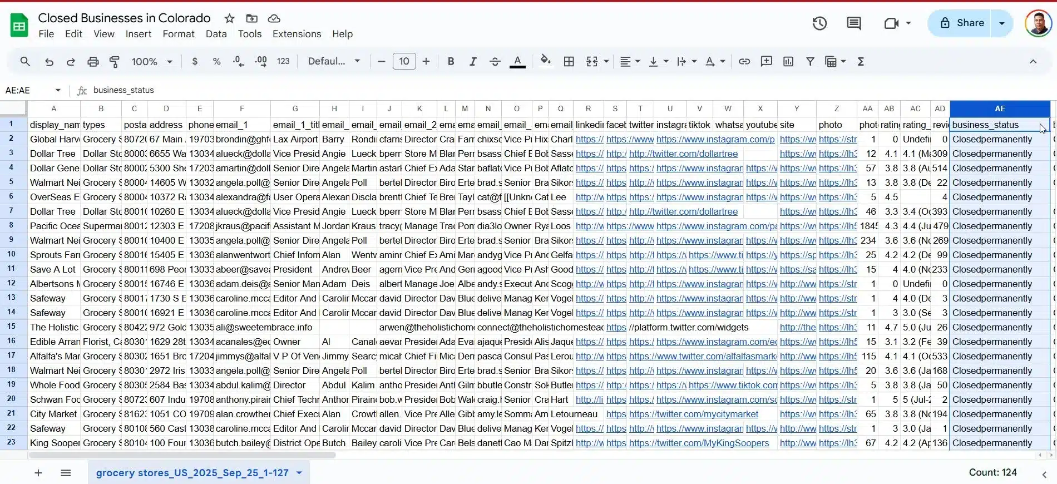
Task: Select the row 12 header
Action: (11, 283)
